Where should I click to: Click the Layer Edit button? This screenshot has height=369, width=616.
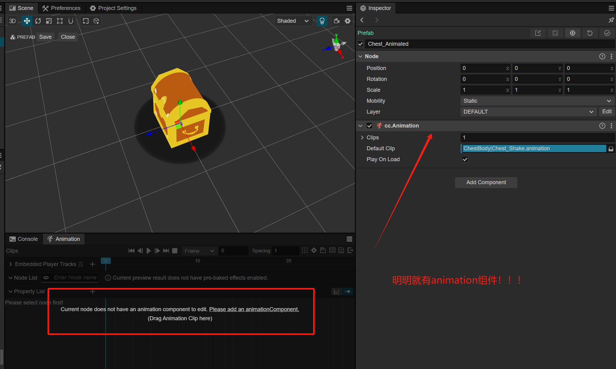point(607,111)
